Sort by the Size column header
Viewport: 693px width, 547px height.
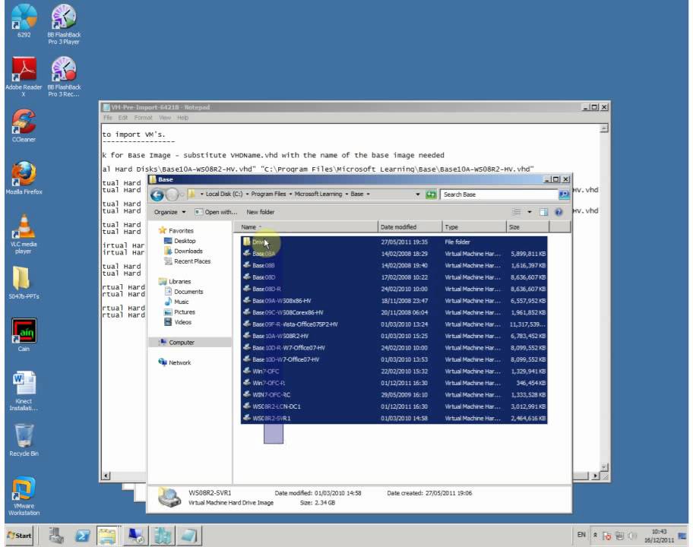click(527, 227)
